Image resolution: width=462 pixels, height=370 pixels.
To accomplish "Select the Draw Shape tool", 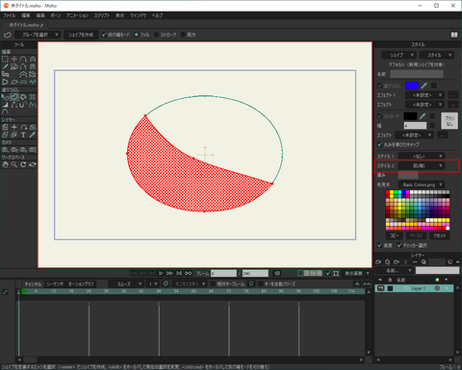I will (x=14, y=66).
